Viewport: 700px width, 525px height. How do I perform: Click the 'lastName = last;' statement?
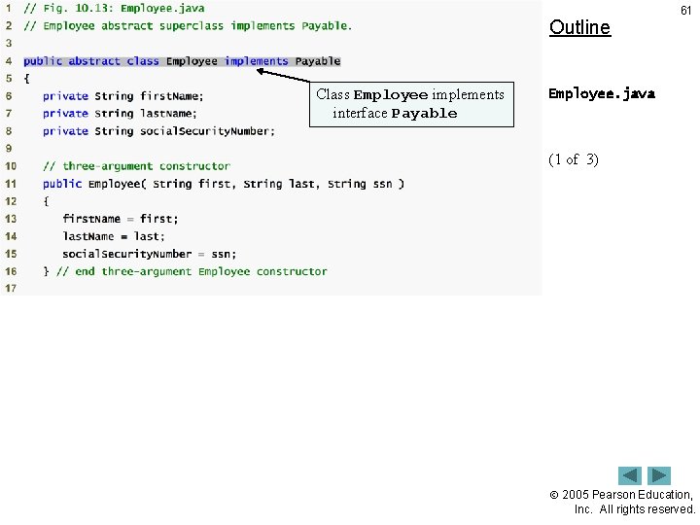[x=114, y=236]
